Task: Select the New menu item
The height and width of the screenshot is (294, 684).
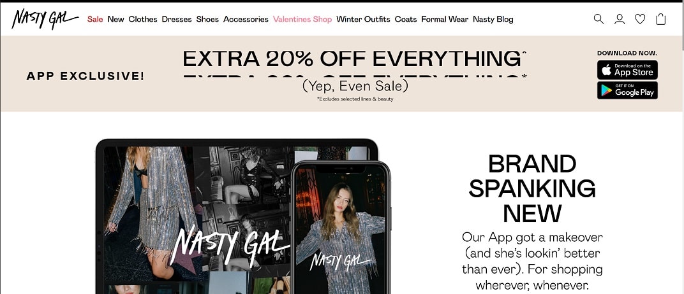Action: coord(115,19)
